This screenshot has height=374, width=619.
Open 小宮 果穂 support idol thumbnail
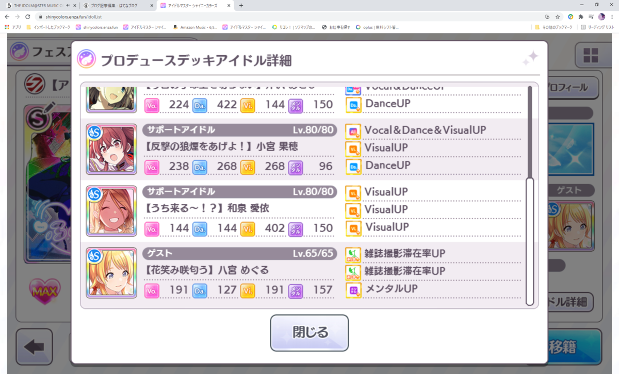click(x=111, y=149)
